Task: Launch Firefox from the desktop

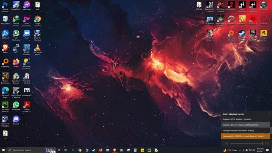Action: coord(16,63)
